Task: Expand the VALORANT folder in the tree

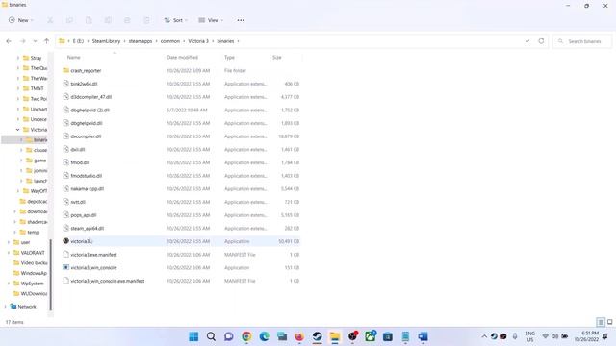Action: pyautogui.click(x=9, y=253)
